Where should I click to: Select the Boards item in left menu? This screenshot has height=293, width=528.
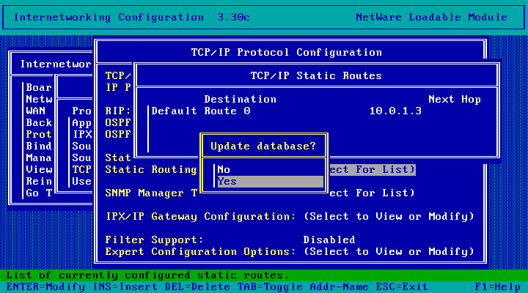[x=39, y=87]
